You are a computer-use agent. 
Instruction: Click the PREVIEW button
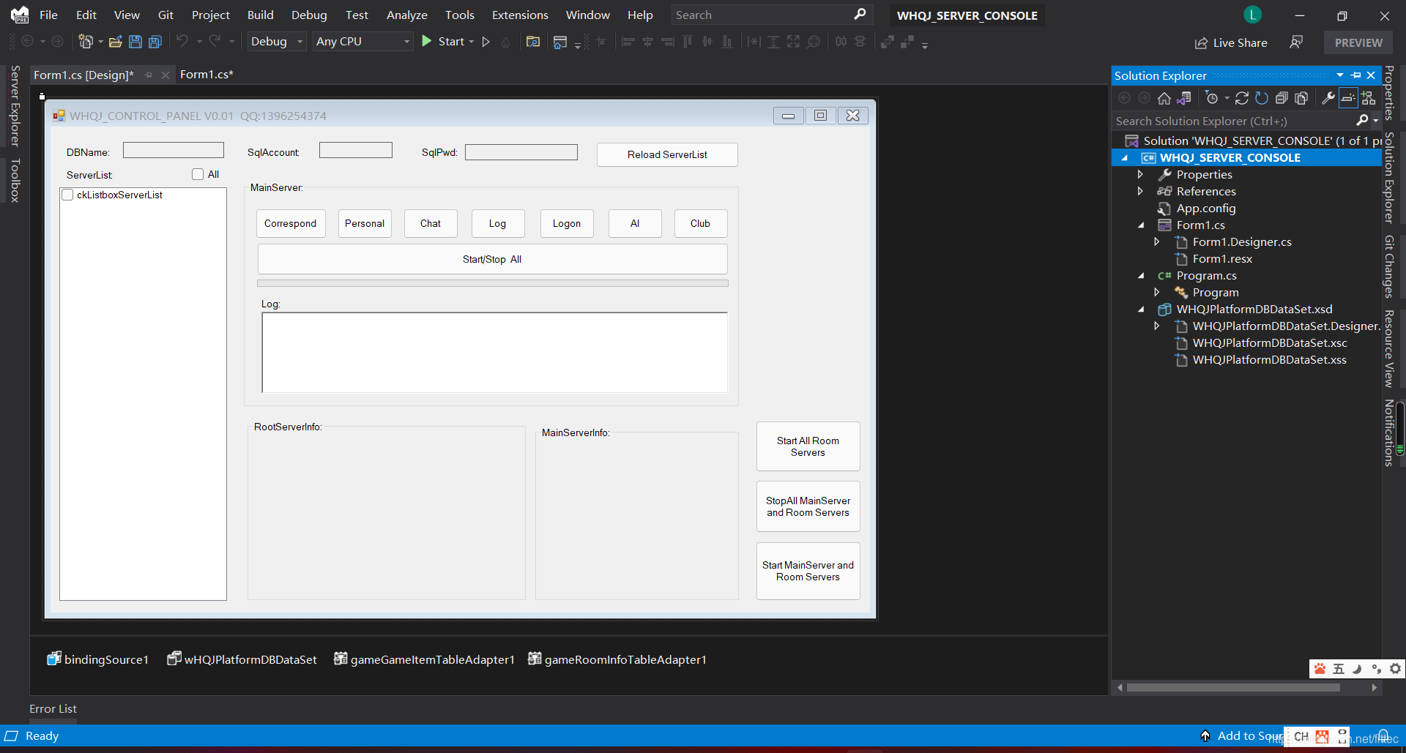(1358, 42)
